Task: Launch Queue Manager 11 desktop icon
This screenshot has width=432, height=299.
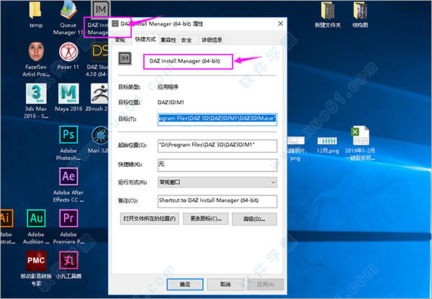Action: [68, 17]
